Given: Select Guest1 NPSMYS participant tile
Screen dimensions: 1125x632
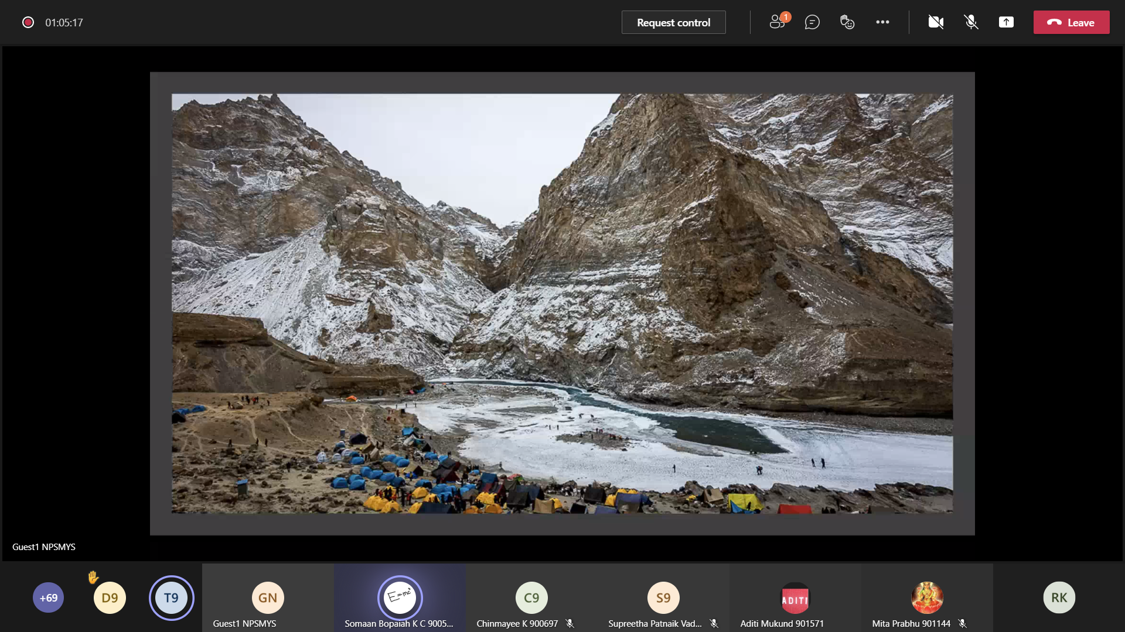Looking at the screenshot, I should (268, 598).
